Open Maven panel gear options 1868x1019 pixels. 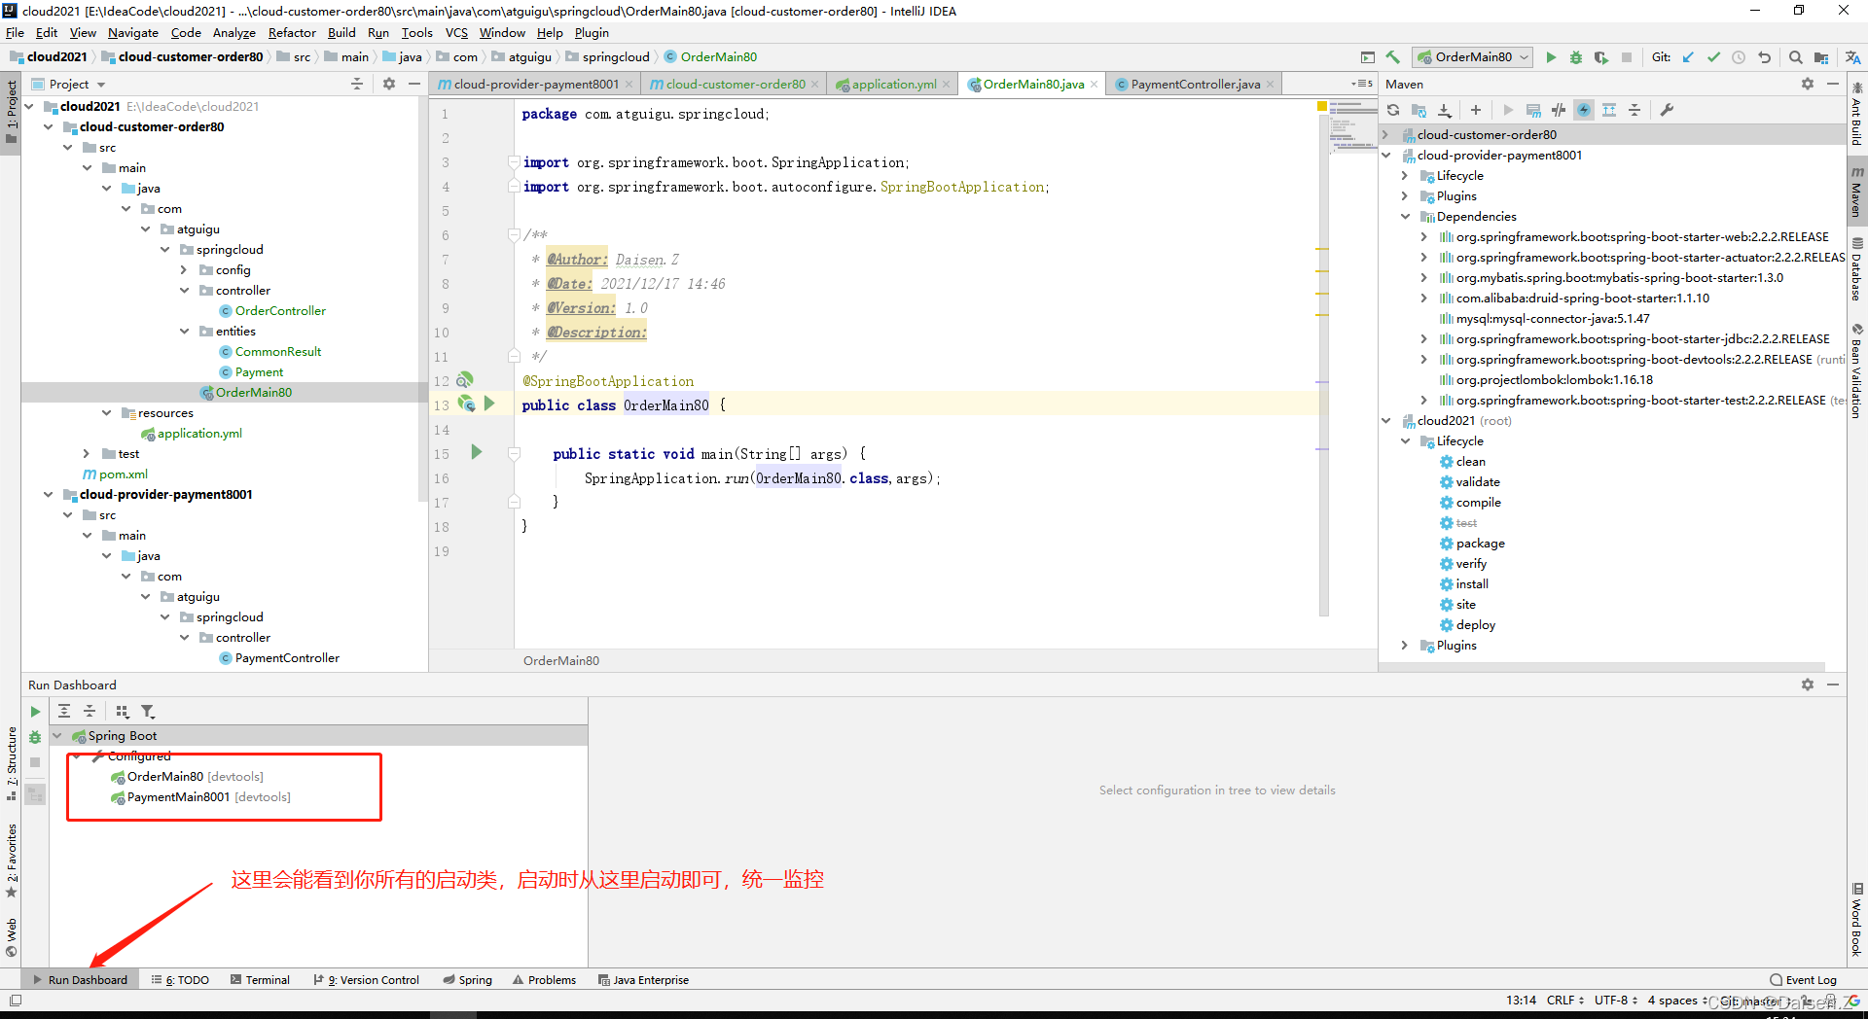click(x=1808, y=84)
